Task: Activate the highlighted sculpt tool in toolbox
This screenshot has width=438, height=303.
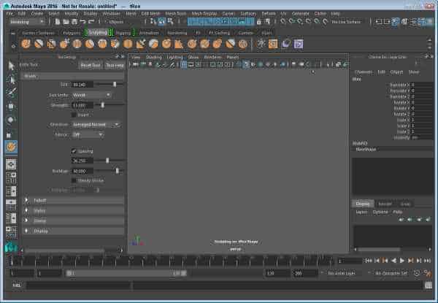Action: (x=11, y=146)
